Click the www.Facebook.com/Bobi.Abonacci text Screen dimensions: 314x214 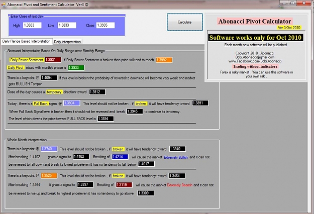tap(255, 61)
